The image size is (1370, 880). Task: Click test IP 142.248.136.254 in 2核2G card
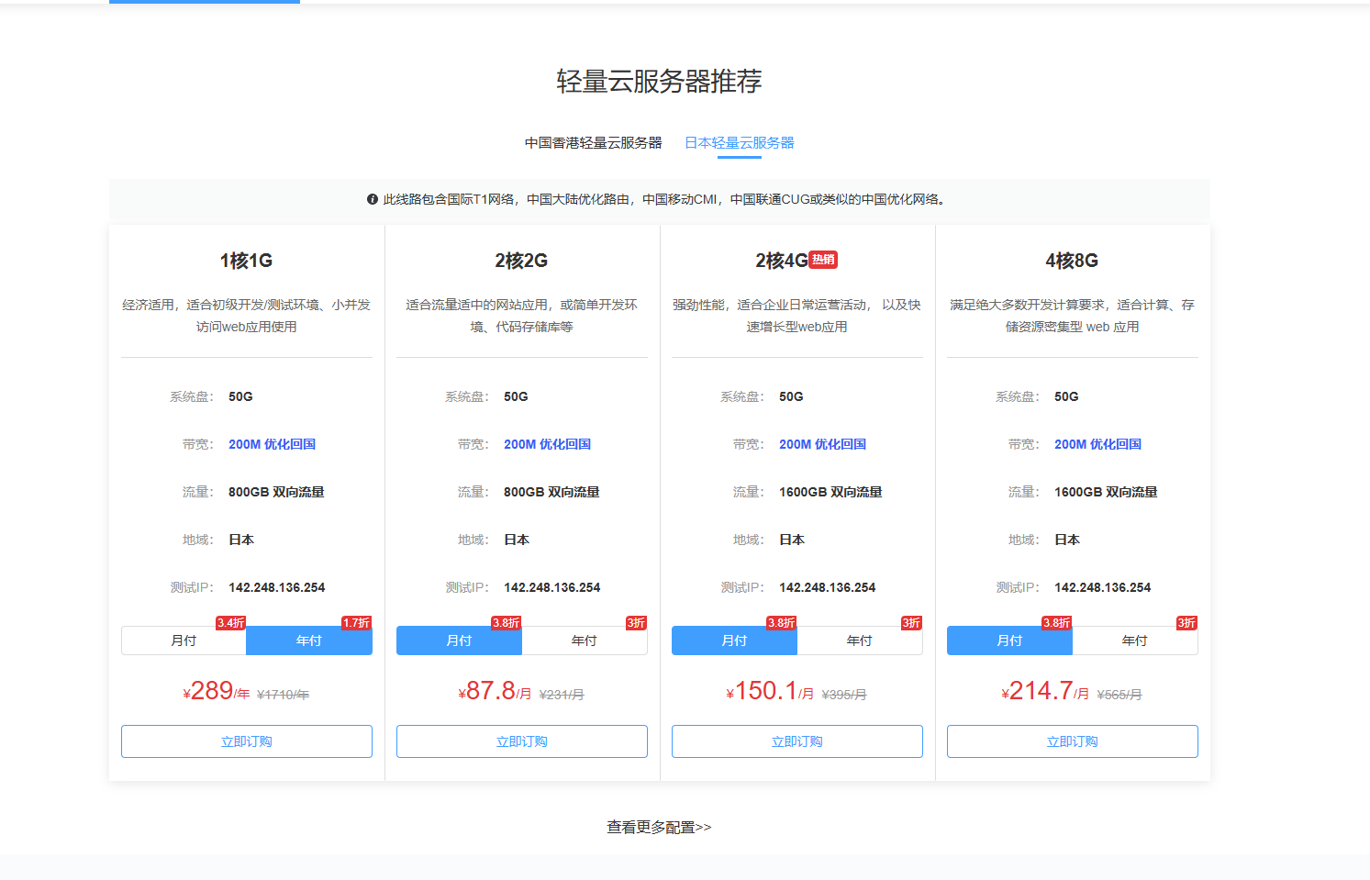click(x=551, y=587)
